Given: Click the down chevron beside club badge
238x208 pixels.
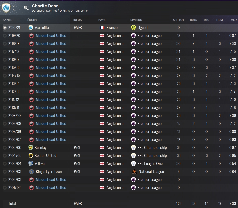Looking at the screenshot, I should tap(14, 10).
